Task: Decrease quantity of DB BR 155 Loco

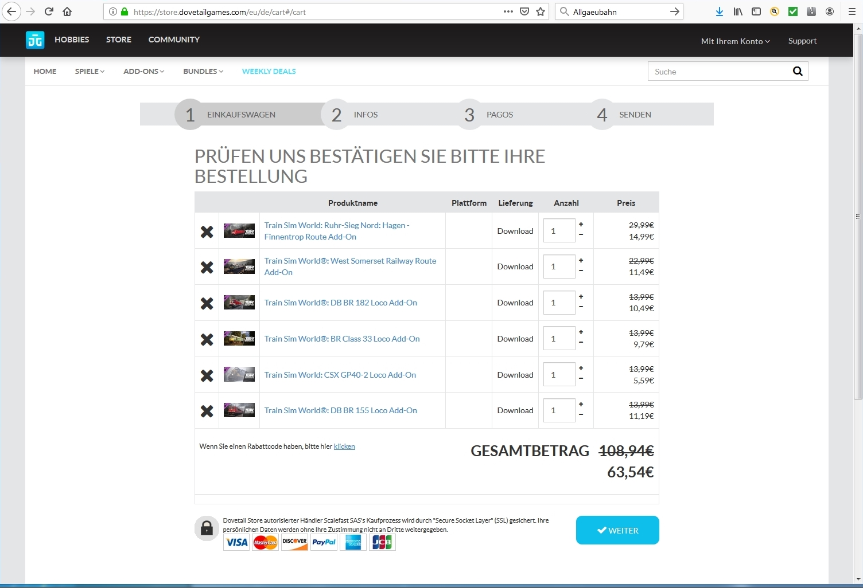Action: 581,414
